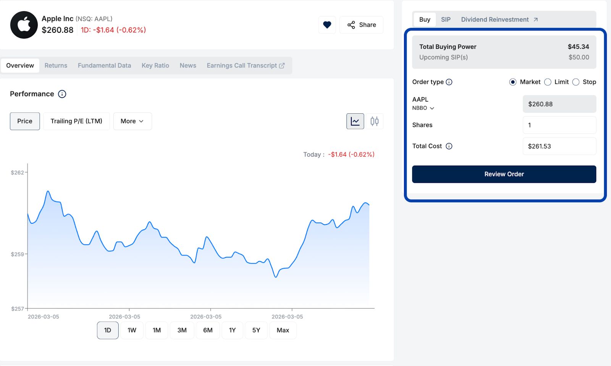Click the Order type info icon
The width and height of the screenshot is (611, 366).
tap(449, 82)
